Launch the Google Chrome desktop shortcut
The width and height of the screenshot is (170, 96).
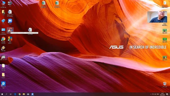(x=3, y=40)
